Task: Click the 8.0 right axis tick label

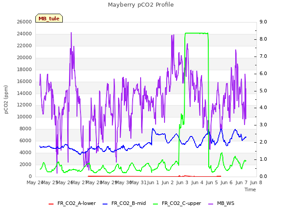Action: [x=263, y=39]
